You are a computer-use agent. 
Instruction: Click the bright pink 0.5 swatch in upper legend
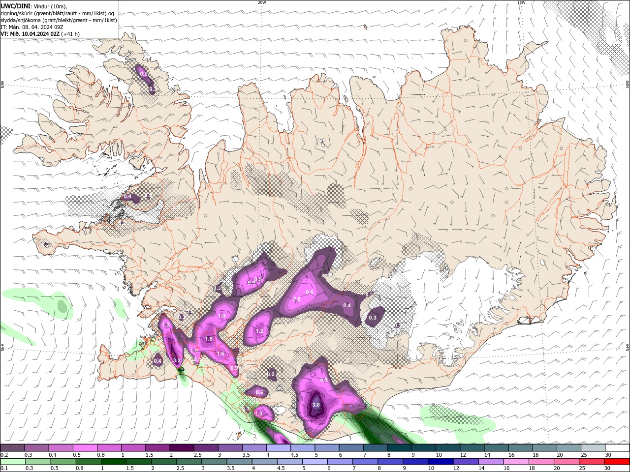point(85,448)
